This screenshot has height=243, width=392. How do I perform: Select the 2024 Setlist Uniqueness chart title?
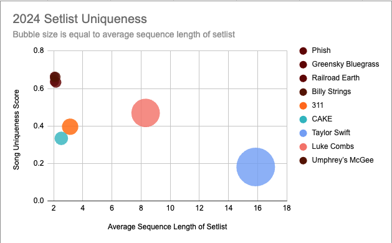pyautogui.click(x=80, y=19)
